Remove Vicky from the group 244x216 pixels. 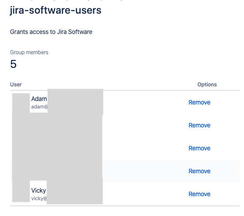pyautogui.click(x=199, y=194)
